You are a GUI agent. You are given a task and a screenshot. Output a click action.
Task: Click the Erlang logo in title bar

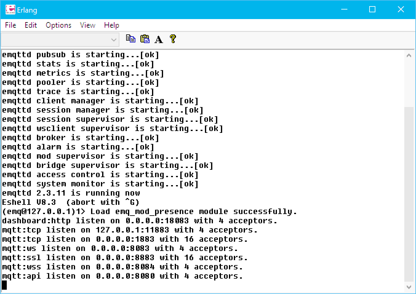(10, 10)
